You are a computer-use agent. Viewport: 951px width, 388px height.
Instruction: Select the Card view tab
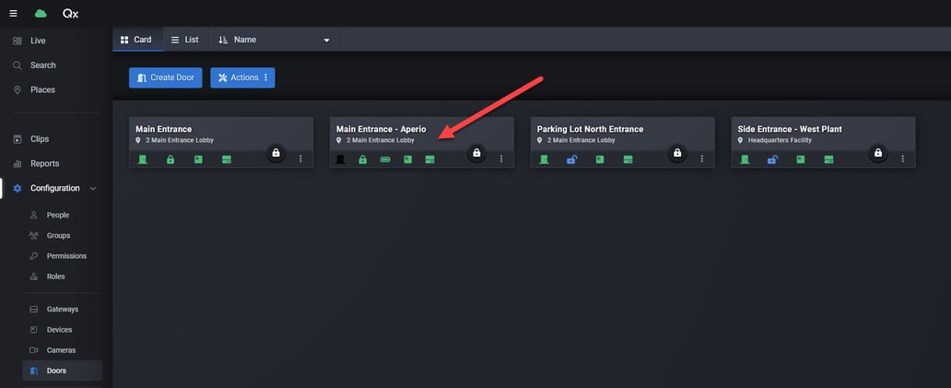point(136,40)
